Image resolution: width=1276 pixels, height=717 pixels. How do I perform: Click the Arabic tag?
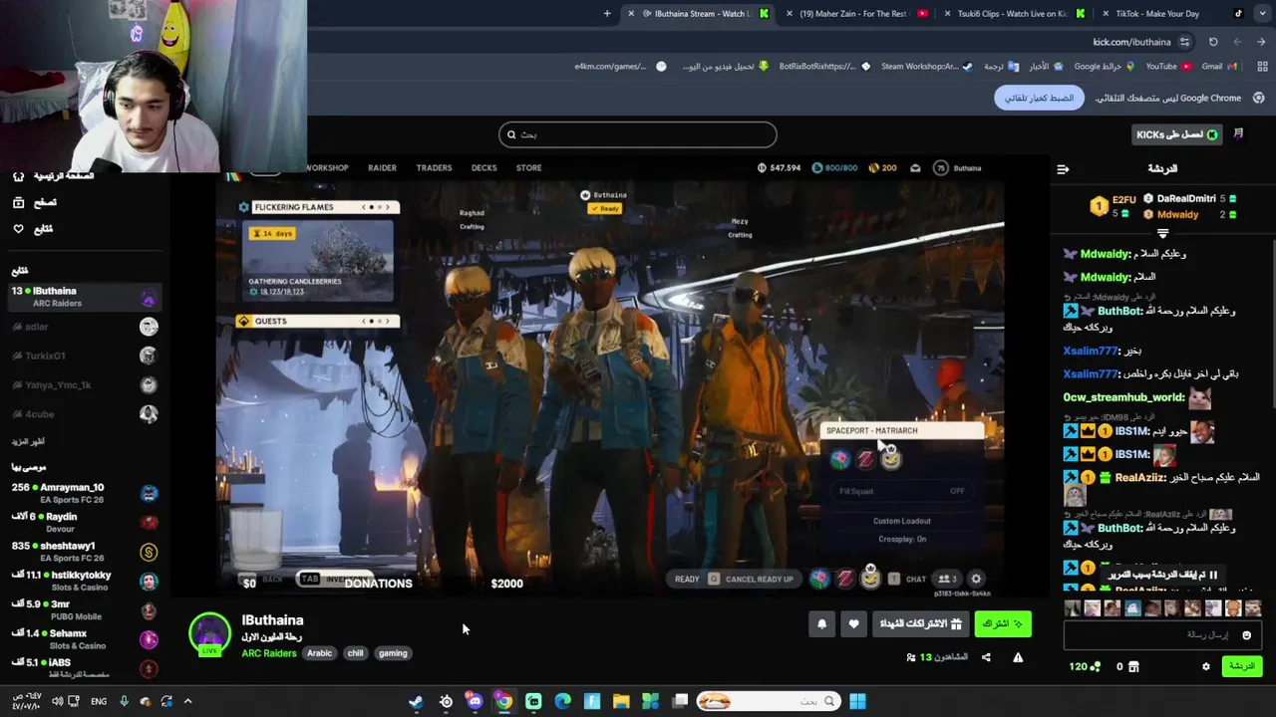click(x=319, y=653)
